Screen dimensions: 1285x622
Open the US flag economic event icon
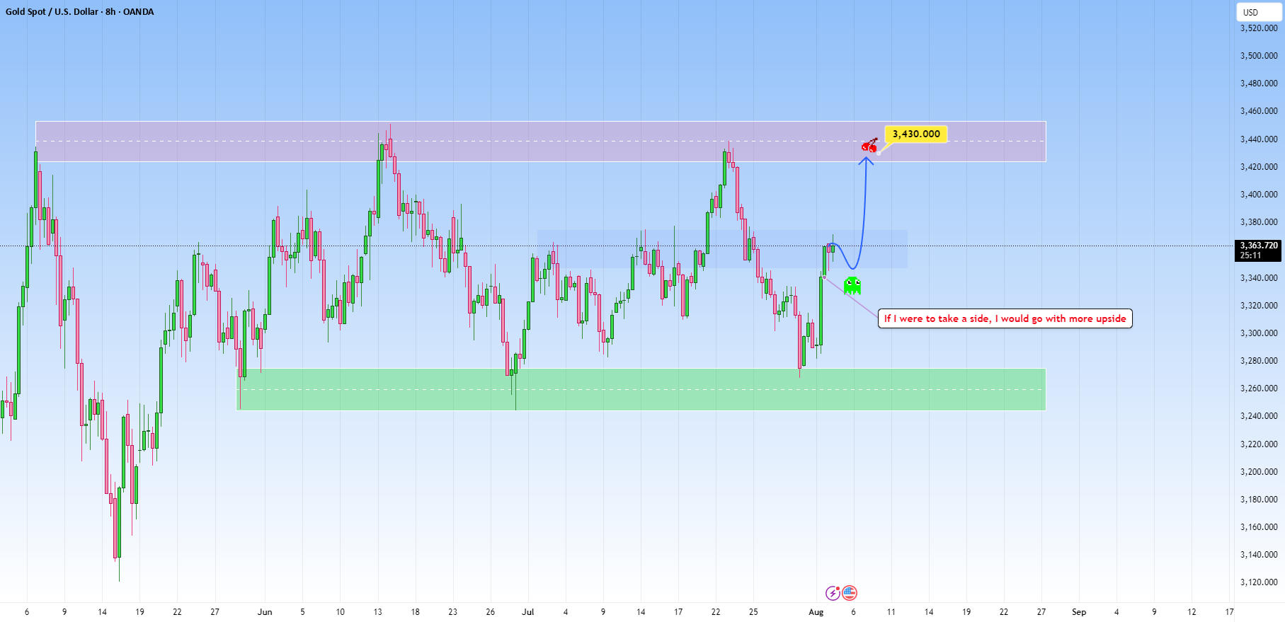click(850, 593)
